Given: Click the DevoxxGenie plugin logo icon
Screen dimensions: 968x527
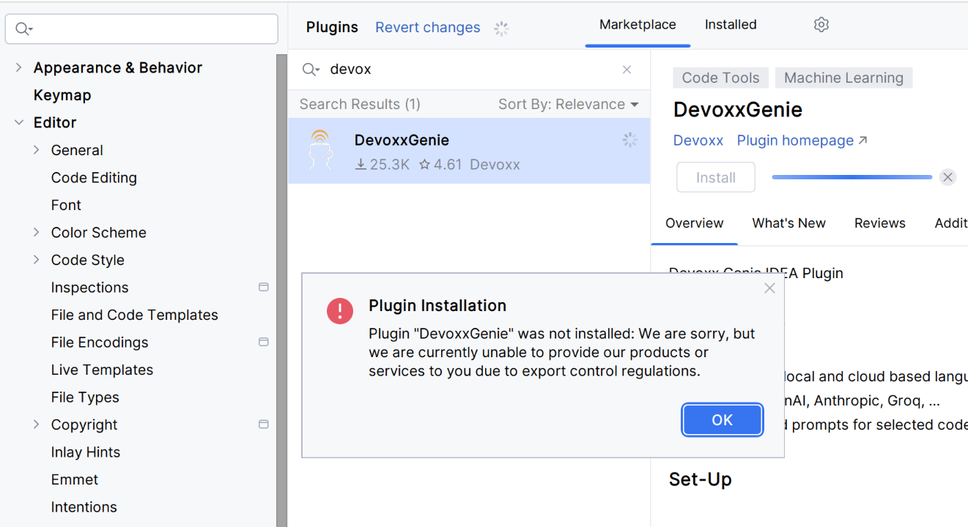Looking at the screenshot, I should [x=320, y=151].
